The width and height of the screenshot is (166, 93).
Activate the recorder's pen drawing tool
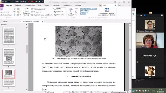39,2
